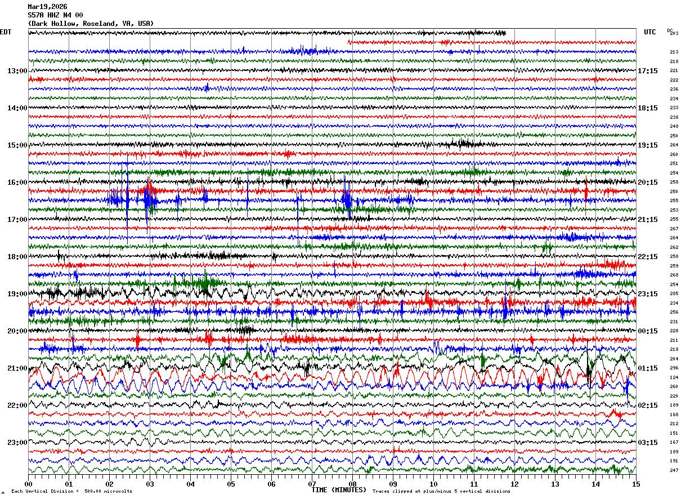681x499 pixels.
Task: Click the DC offset value '247'
Action: pos(674,470)
